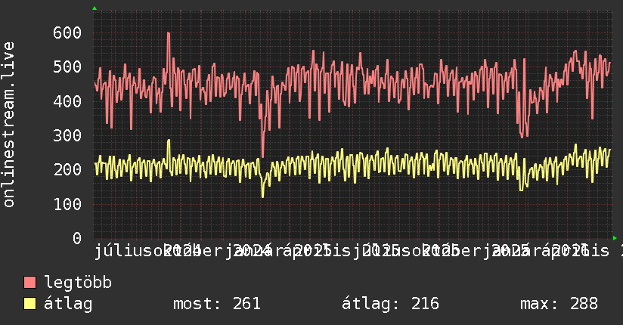
Task: Click the y-axis label 200
Action: [67, 169]
